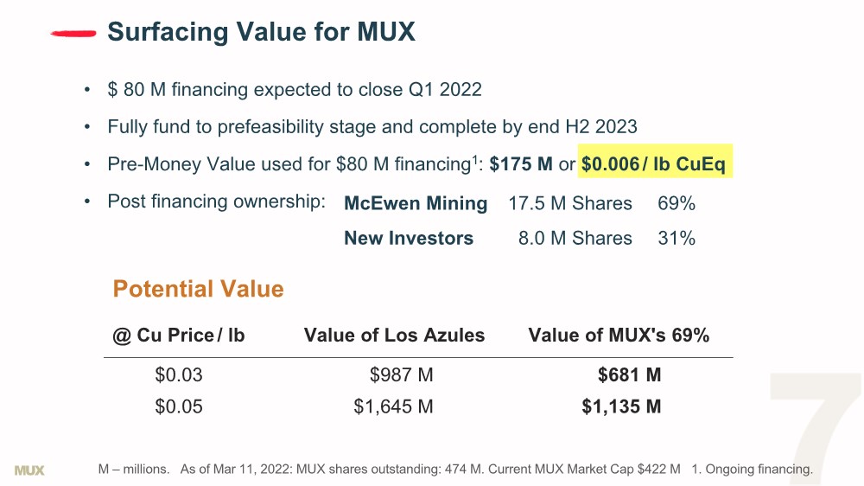
Task: Click the Ongoing financing footnote text
Action: (x=759, y=470)
